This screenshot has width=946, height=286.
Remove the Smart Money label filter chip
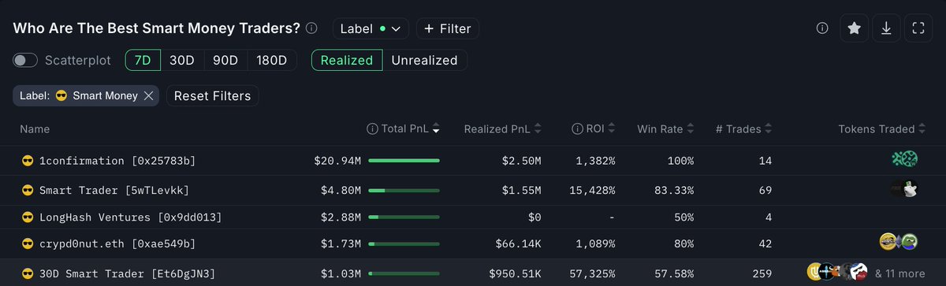(x=148, y=96)
